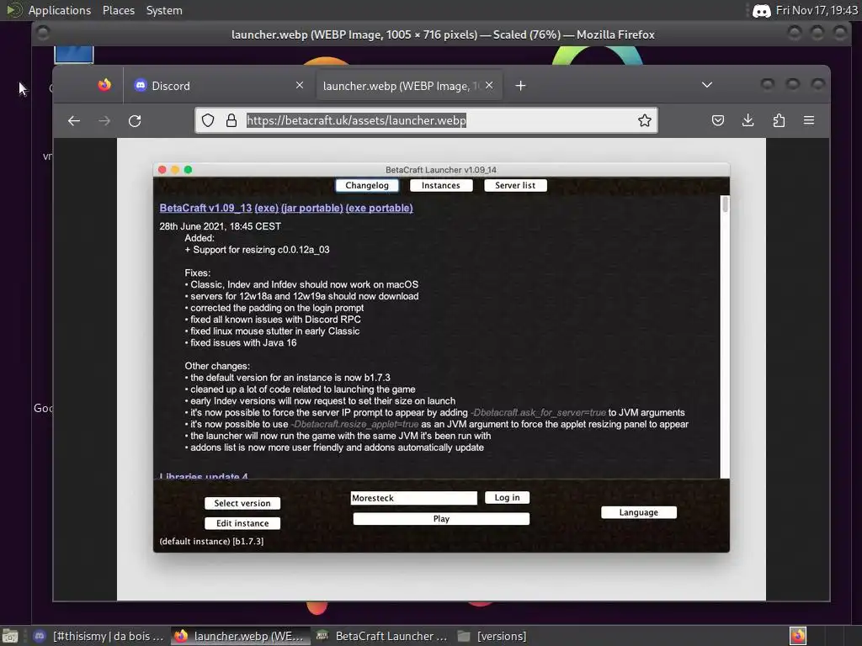Click the "28th June 2021, 18:45 CEST" date line
862x646 pixels.
coord(221,226)
